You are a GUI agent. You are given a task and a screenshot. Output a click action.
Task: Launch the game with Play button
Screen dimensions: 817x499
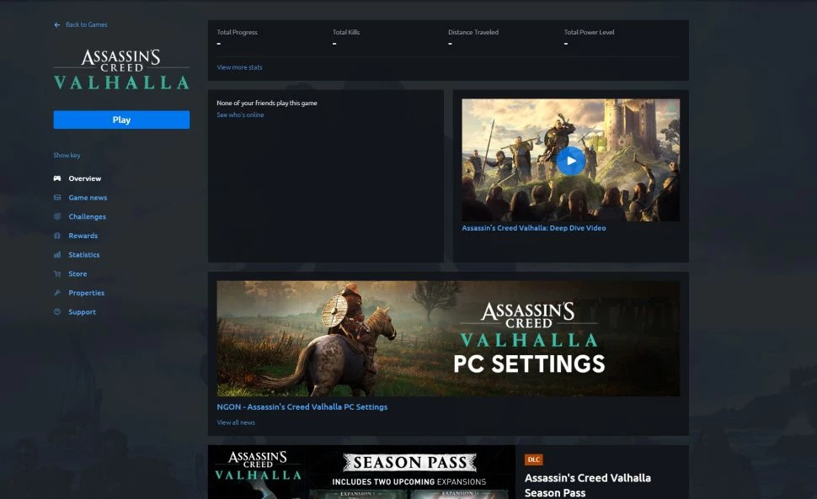121,119
